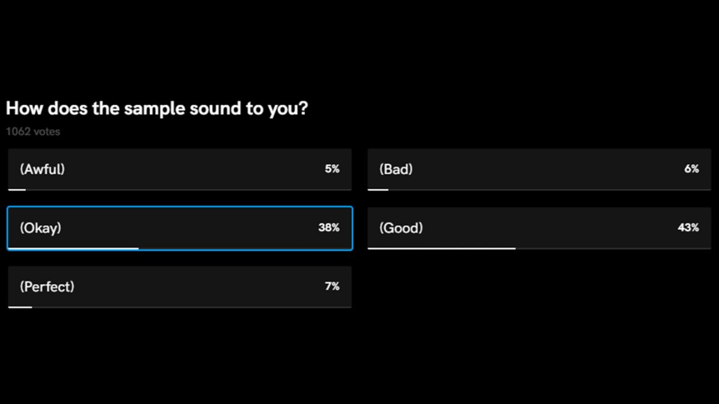The height and width of the screenshot is (404, 719).
Task: Click the (Awful) progress bar
Action: pyautogui.click(x=16, y=189)
